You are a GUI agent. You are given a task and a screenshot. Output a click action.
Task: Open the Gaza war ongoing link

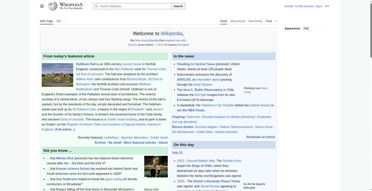tap(193, 117)
